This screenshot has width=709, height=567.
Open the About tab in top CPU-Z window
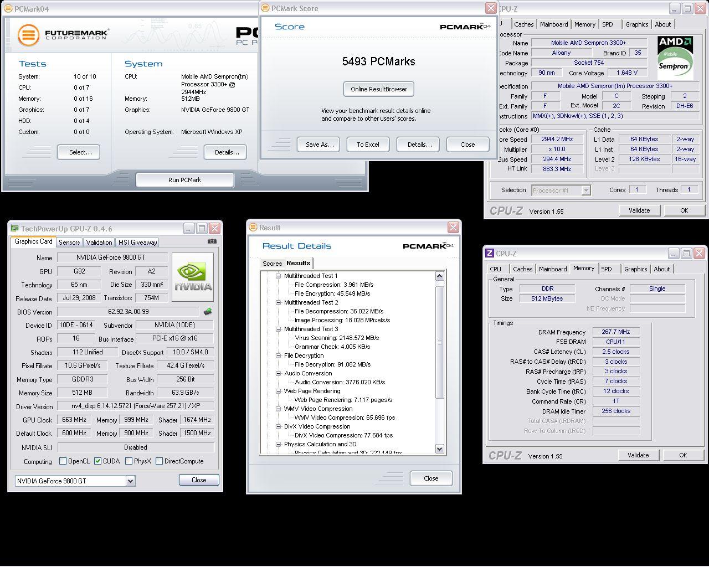pos(662,24)
